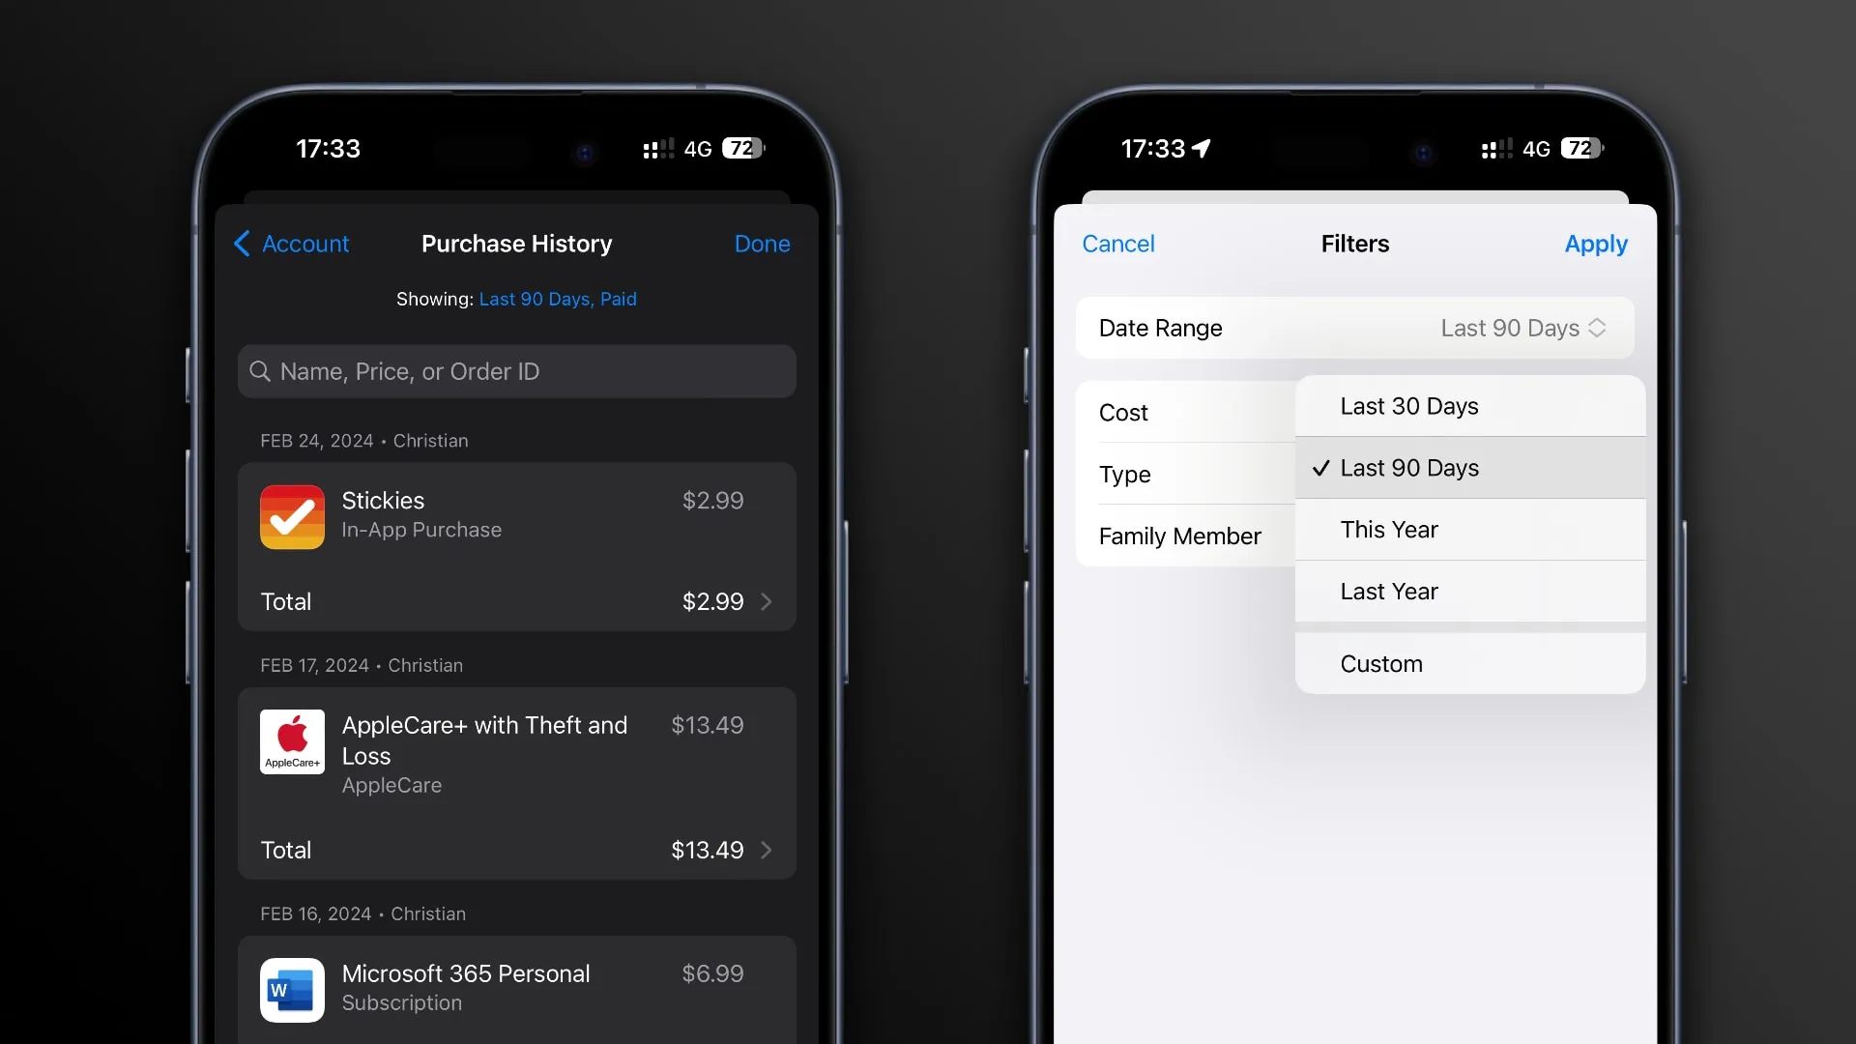Tap the location arrow icon in status bar

[x=1211, y=149]
